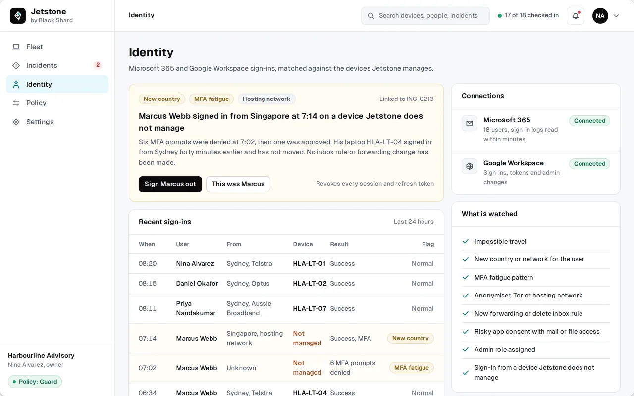Viewport: 634px width, 396px height.
Task: Click the Policy: Guard badge
Action: coord(35,382)
